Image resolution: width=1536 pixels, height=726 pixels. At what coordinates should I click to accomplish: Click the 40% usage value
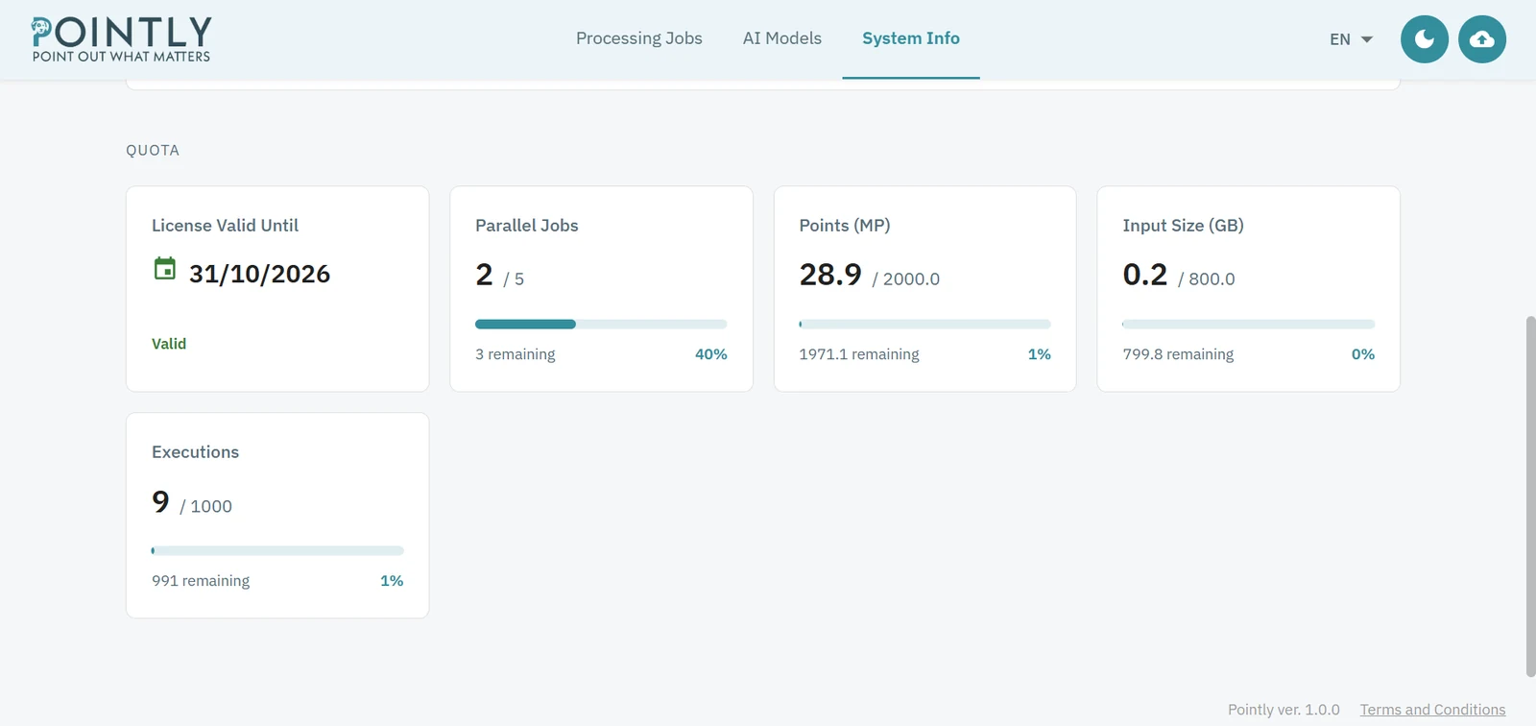pos(711,354)
